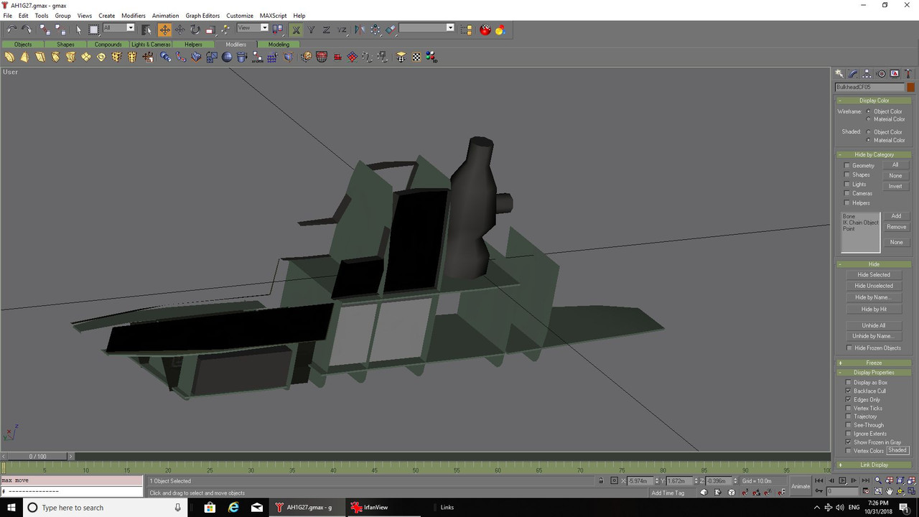Image resolution: width=919 pixels, height=517 pixels.
Task: Click the Mirror Selected Objects tool
Action: pyautogui.click(x=360, y=29)
